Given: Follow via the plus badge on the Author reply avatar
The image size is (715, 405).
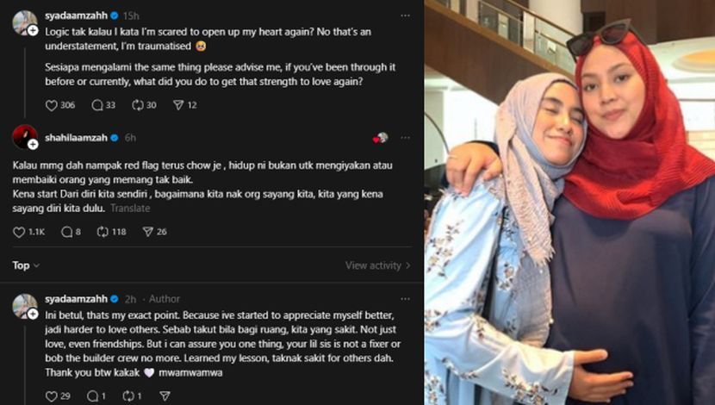Looking at the screenshot, I should click(33, 315).
